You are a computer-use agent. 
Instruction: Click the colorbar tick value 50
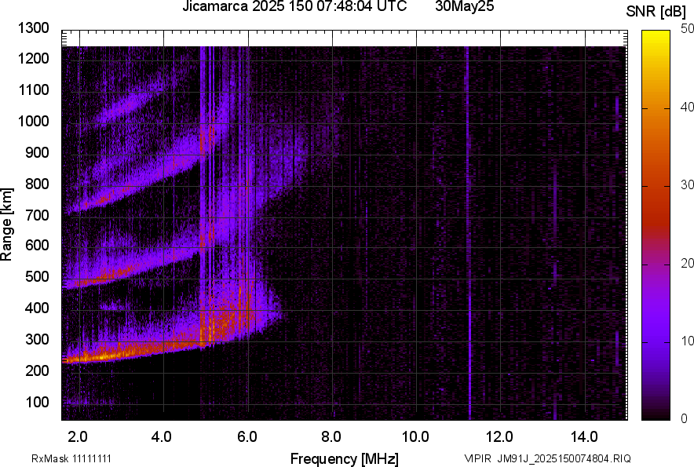pos(687,29)
